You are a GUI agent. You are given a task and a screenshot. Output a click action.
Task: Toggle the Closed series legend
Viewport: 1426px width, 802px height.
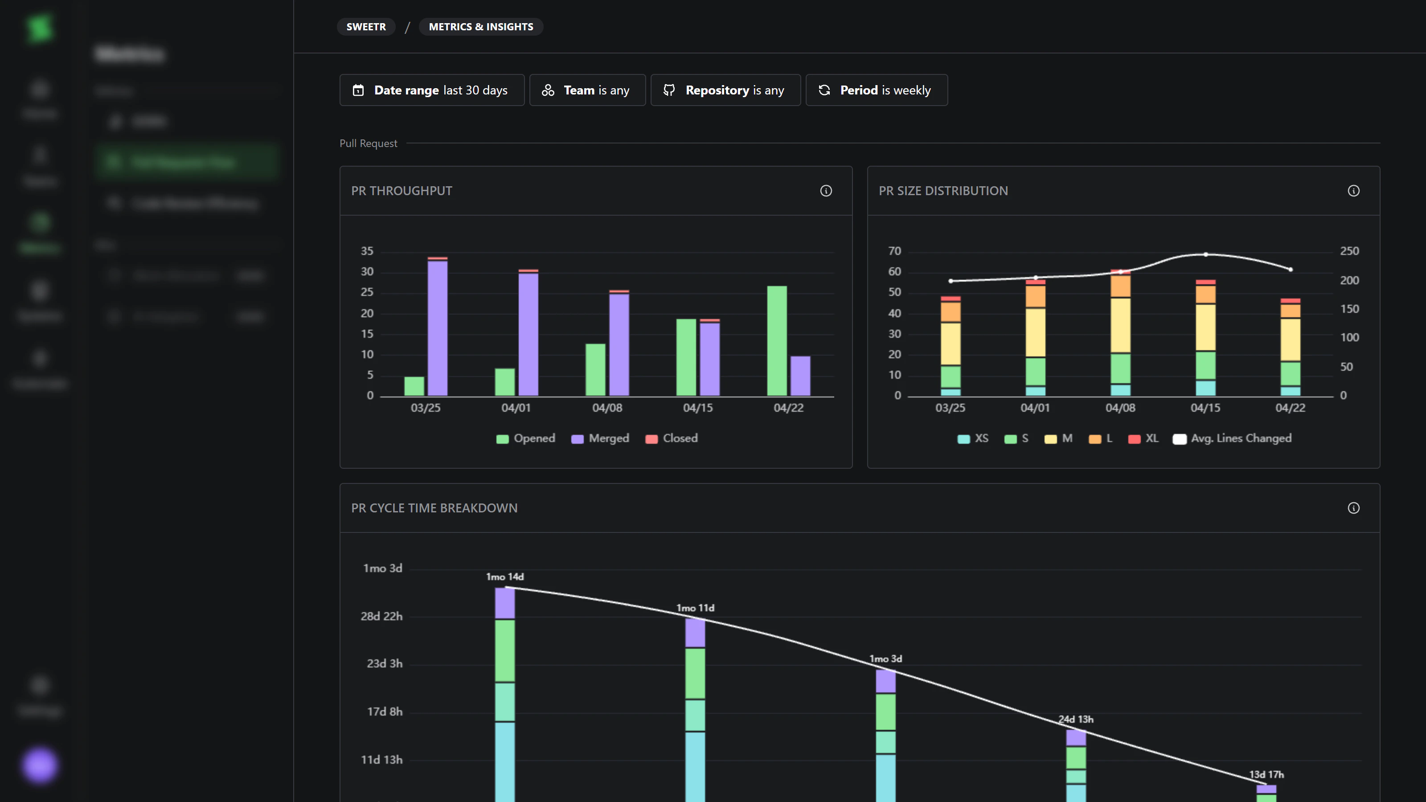672,438
